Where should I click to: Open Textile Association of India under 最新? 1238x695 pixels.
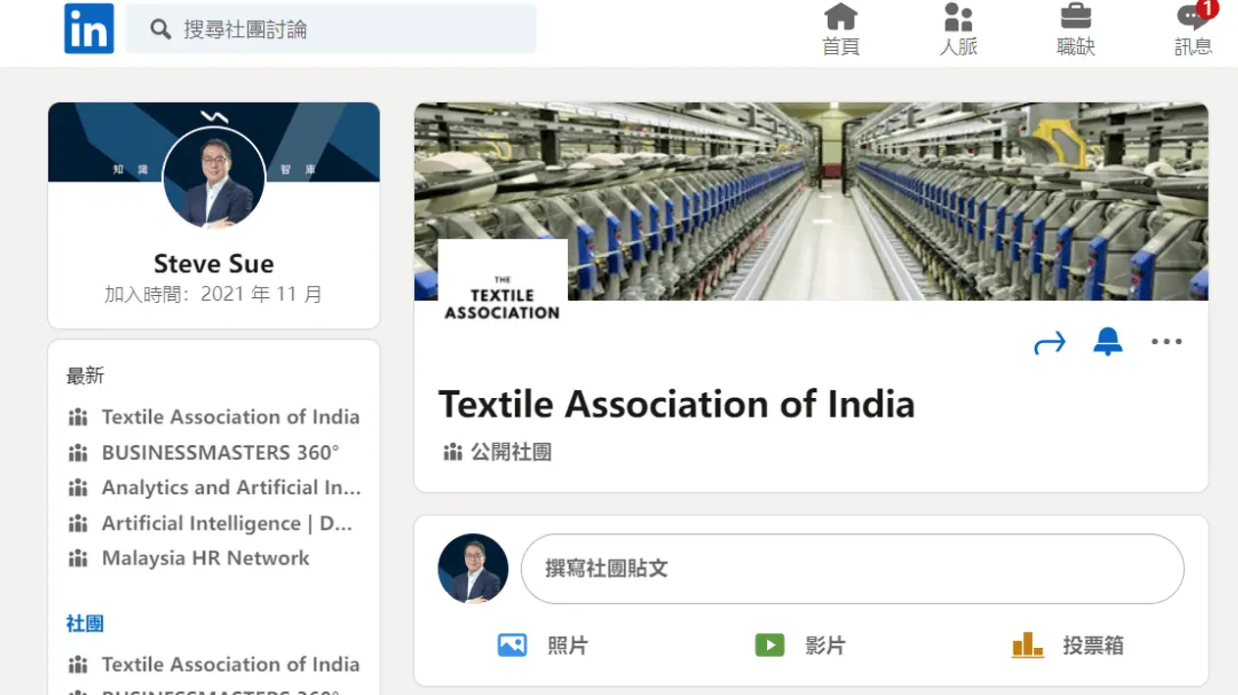coord(231,417)
